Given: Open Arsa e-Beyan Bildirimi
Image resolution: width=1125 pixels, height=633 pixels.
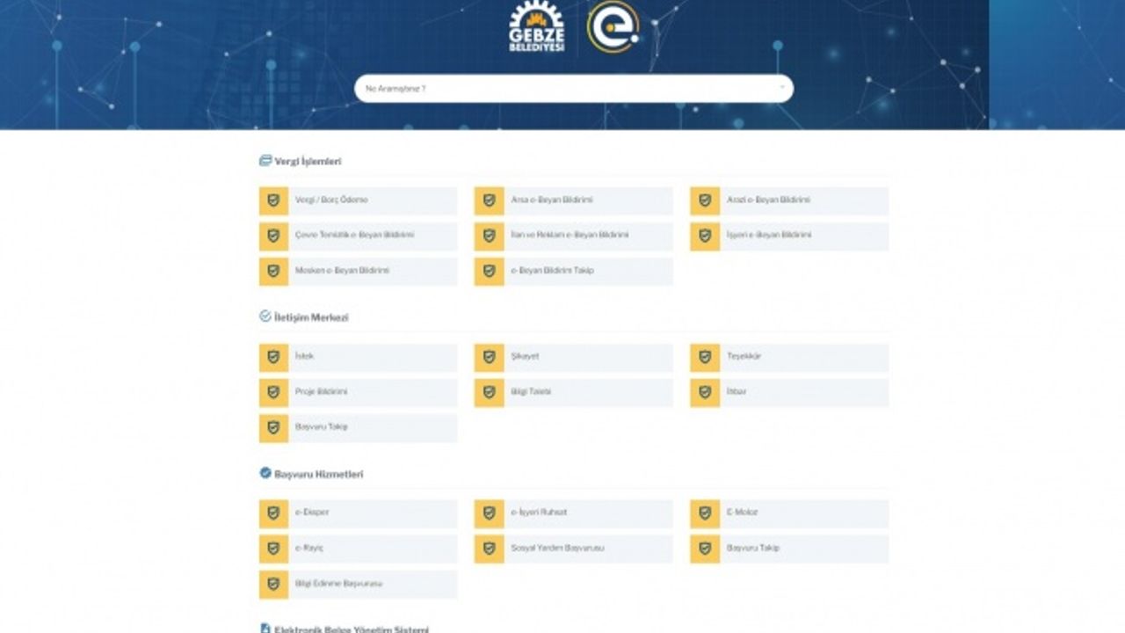Looking at the screenshot, I should pyautogui.click(x=552, y=200).
